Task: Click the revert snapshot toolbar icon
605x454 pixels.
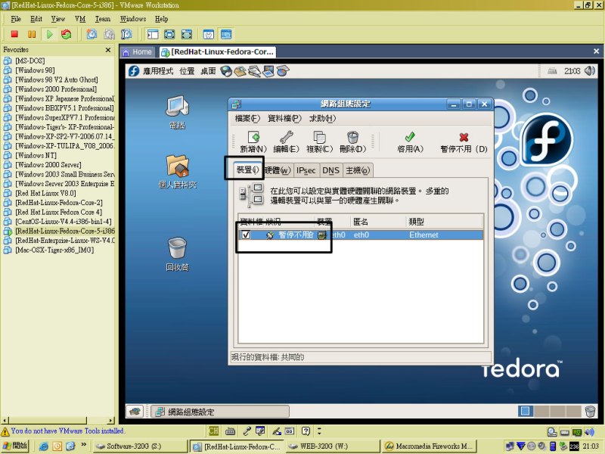Action: coord(109,34)
